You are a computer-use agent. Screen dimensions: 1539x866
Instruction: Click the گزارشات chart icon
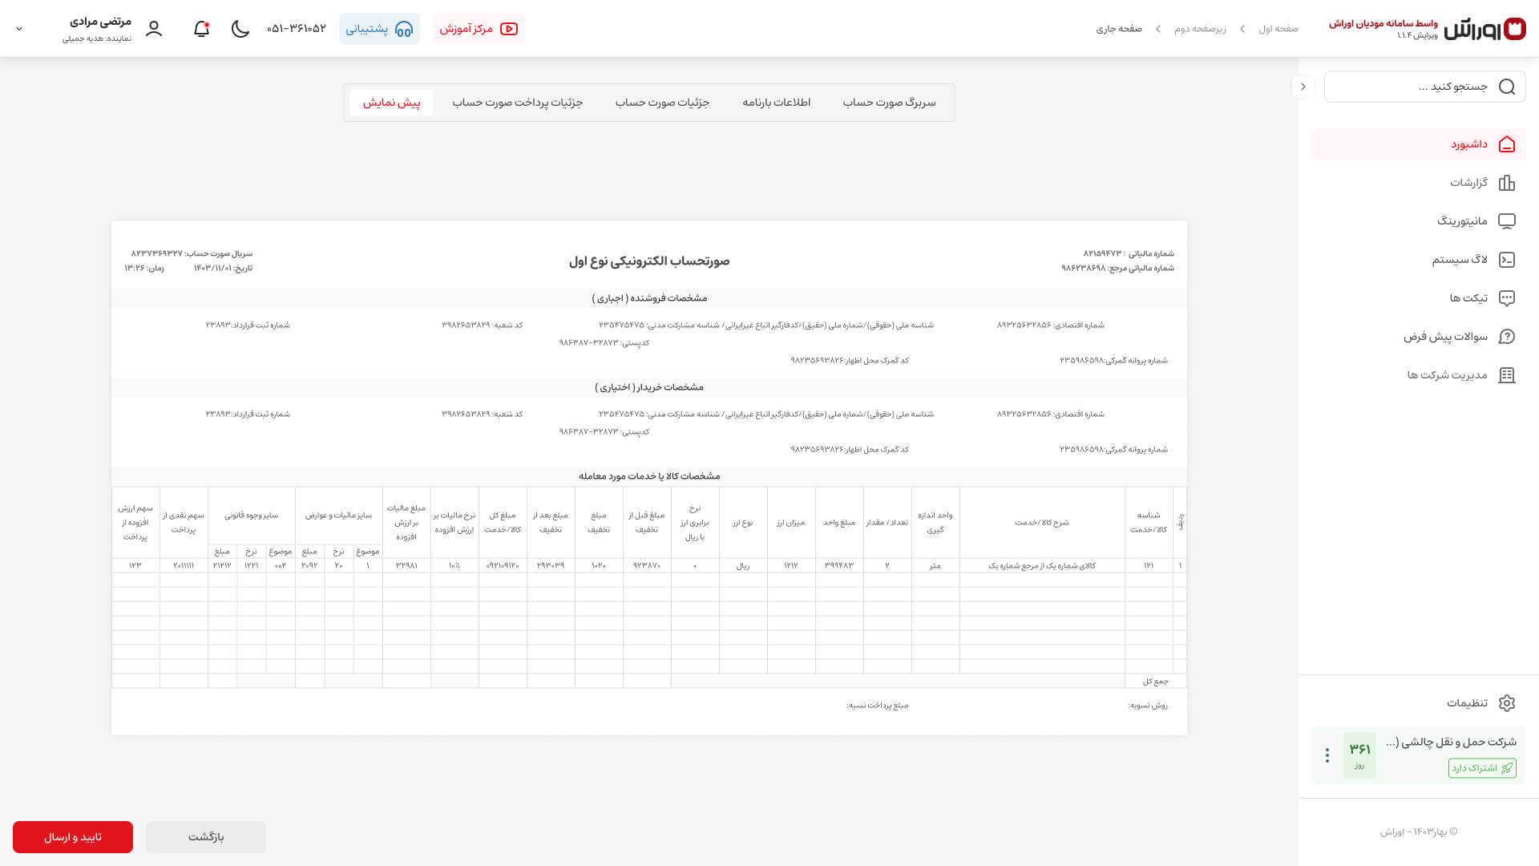[1507, 183]
